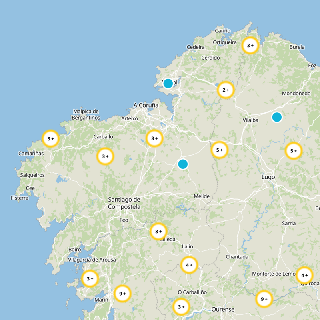Open the 3+ cluster north of Camariñas
The image size is (320, 320).
point(50,139)
